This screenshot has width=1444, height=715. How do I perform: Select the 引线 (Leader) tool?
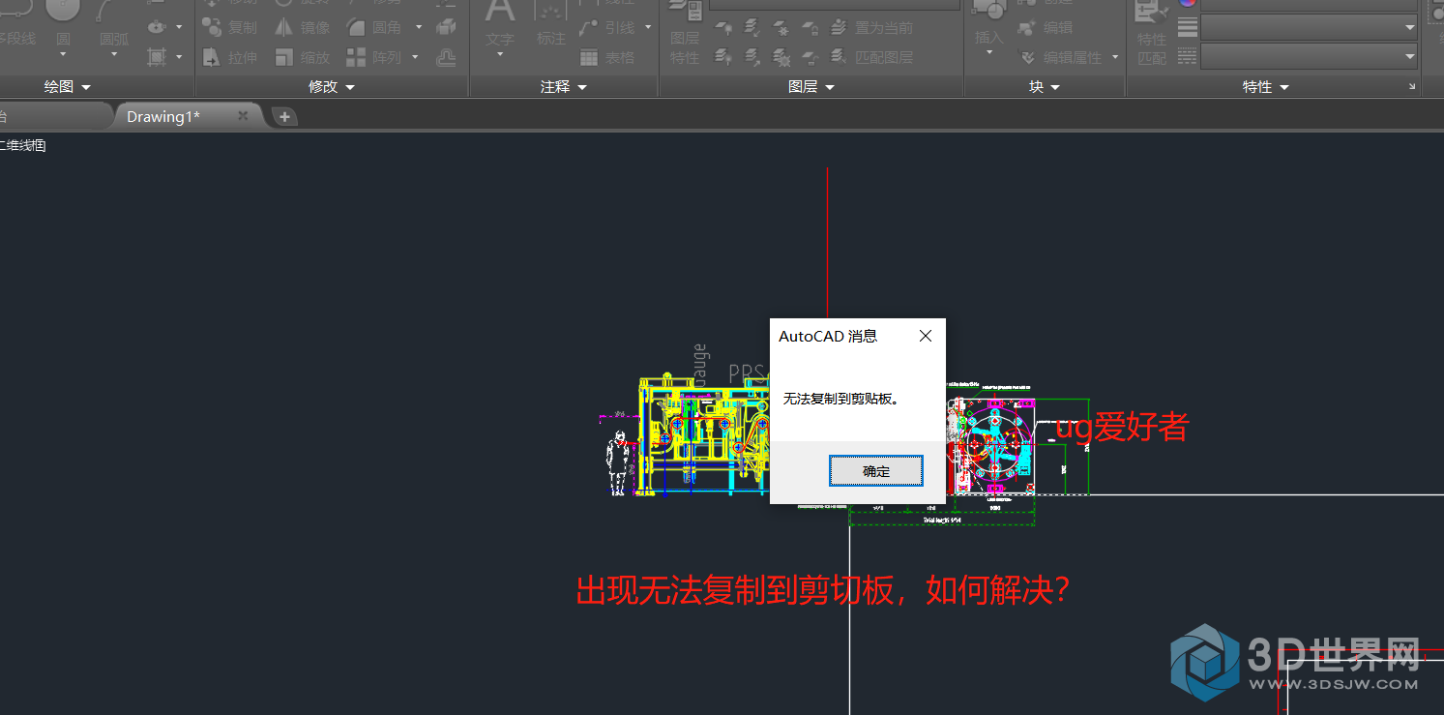[x=607, y=28]
